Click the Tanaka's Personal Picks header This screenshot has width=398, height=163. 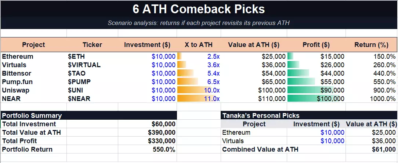click(x=309, y=116)
